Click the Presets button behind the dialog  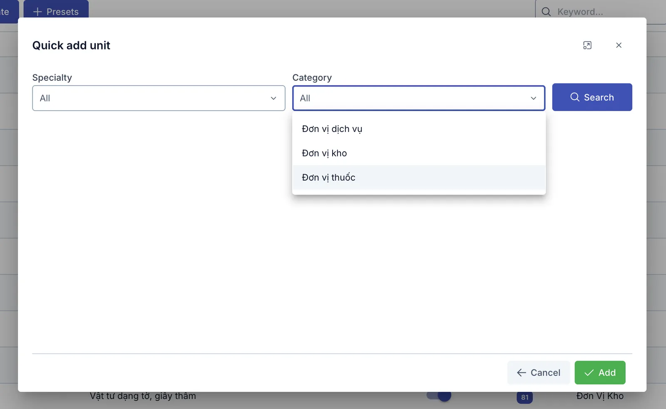pyautogui.click(x=56, y=10)
